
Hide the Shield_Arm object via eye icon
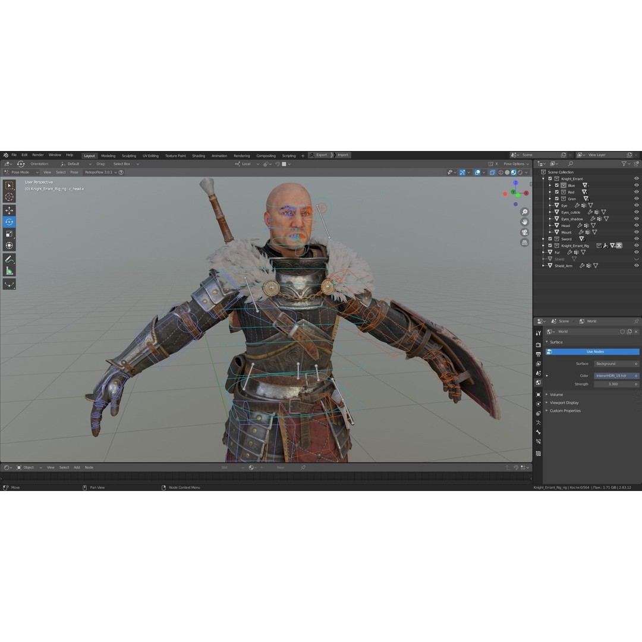(636, 265)
